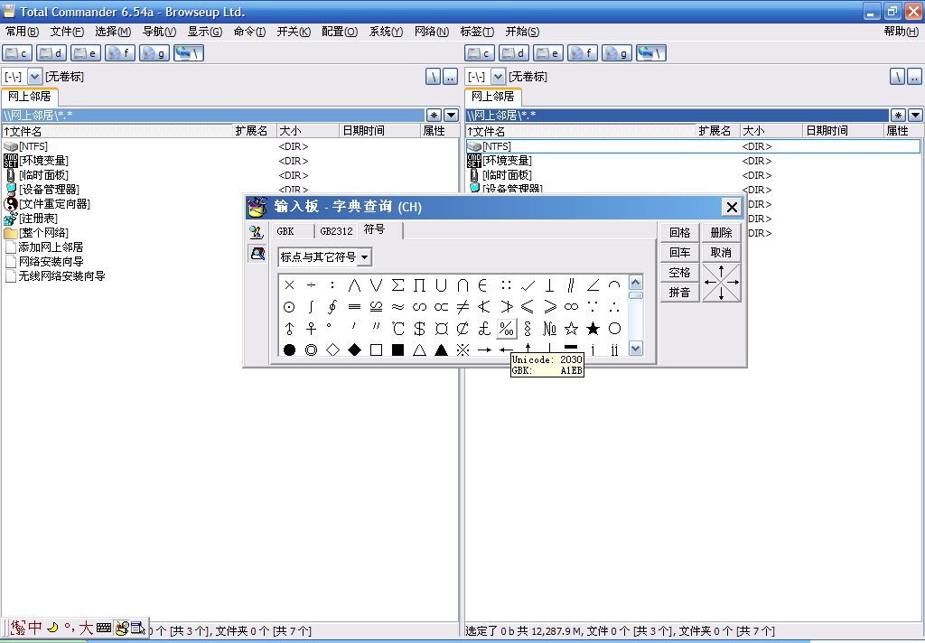Open right panel drive selection dropdown
The image size is (925, 643).
[499, 77]
